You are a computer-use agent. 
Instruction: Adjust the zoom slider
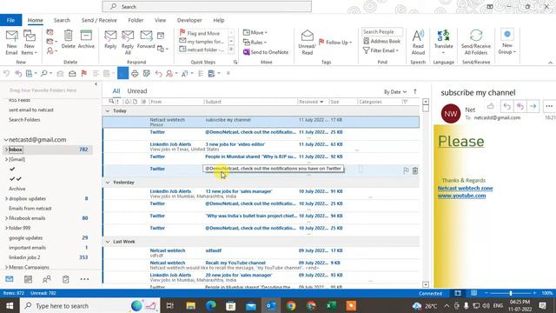point(511,293)
